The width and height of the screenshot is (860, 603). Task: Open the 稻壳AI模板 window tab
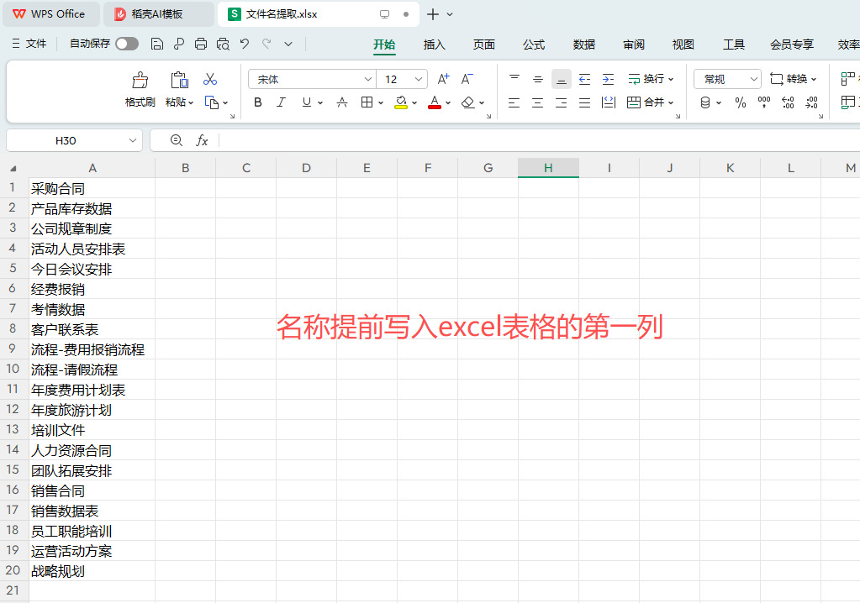159,14
